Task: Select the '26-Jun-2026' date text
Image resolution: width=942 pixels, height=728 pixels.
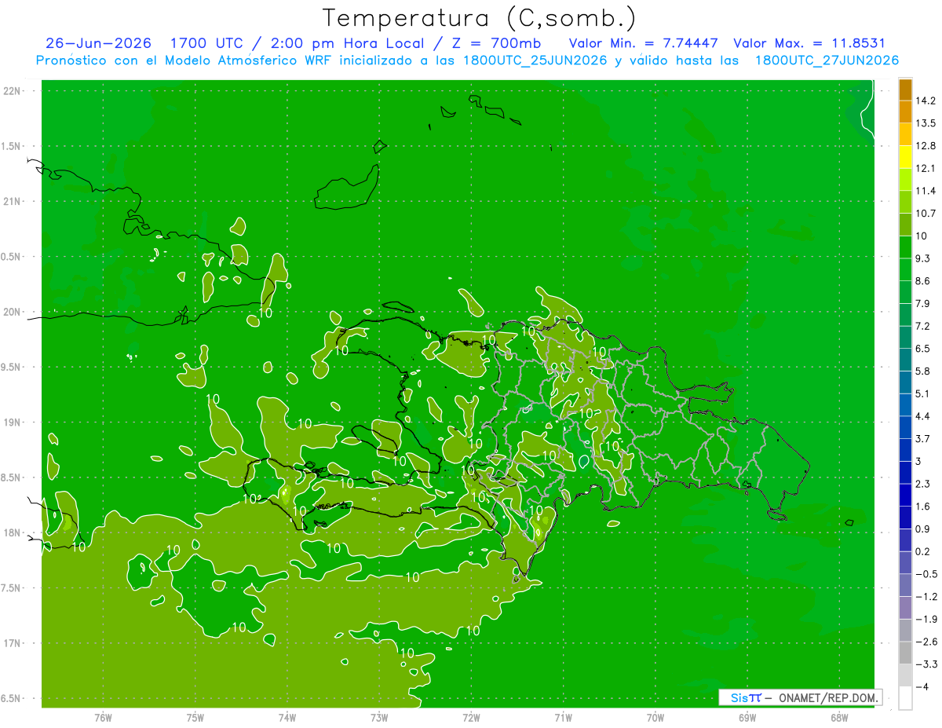Action: 99,43
